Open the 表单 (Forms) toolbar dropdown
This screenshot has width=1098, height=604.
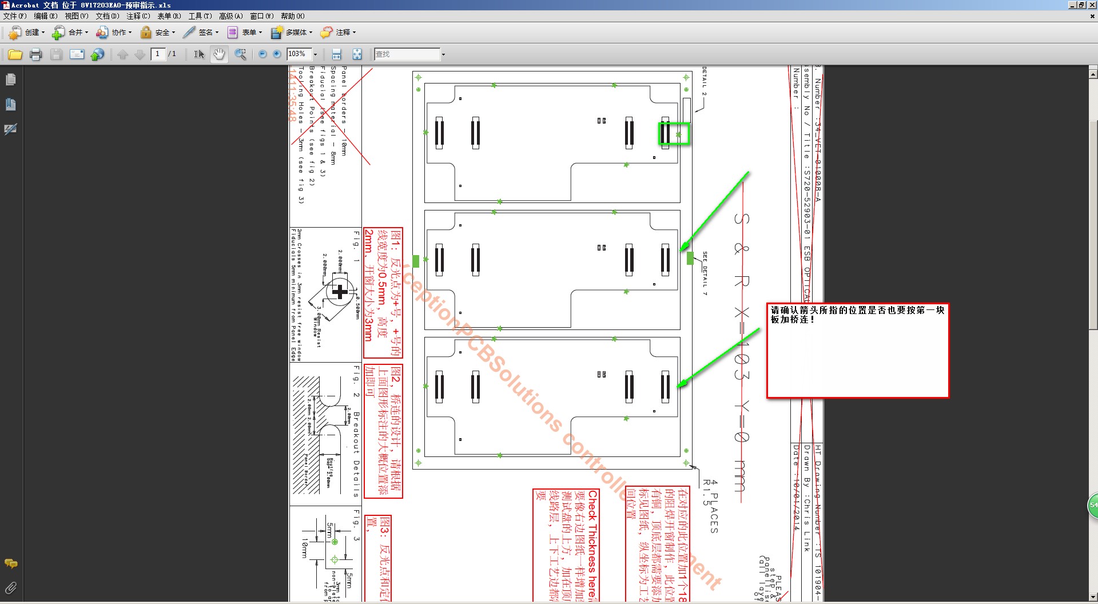(x=244, y=33)
